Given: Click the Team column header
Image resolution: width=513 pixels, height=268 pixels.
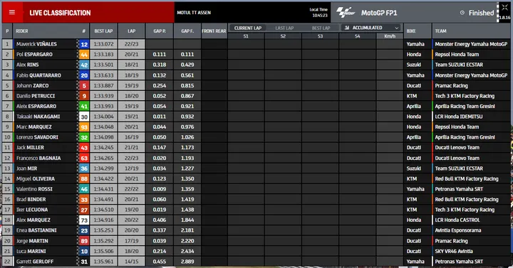Looking at the screenshot, I should pyautogui.click(x=471, y=31).
